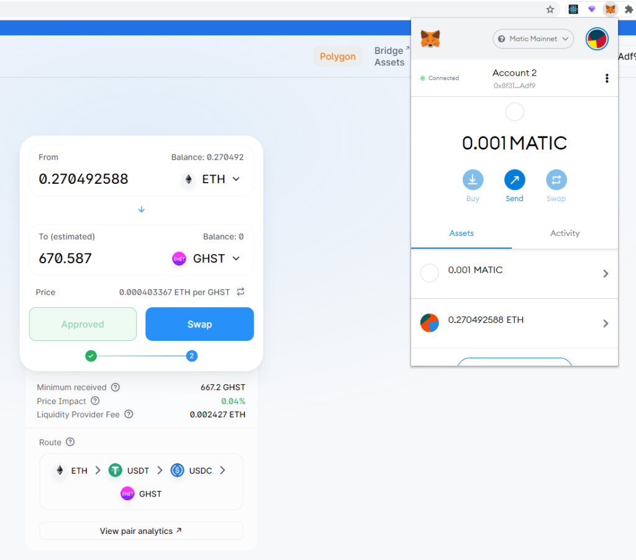Viewport: 636px width, 560px height.
Task: Open the account options three-dot menu
Action: point(607,78)
